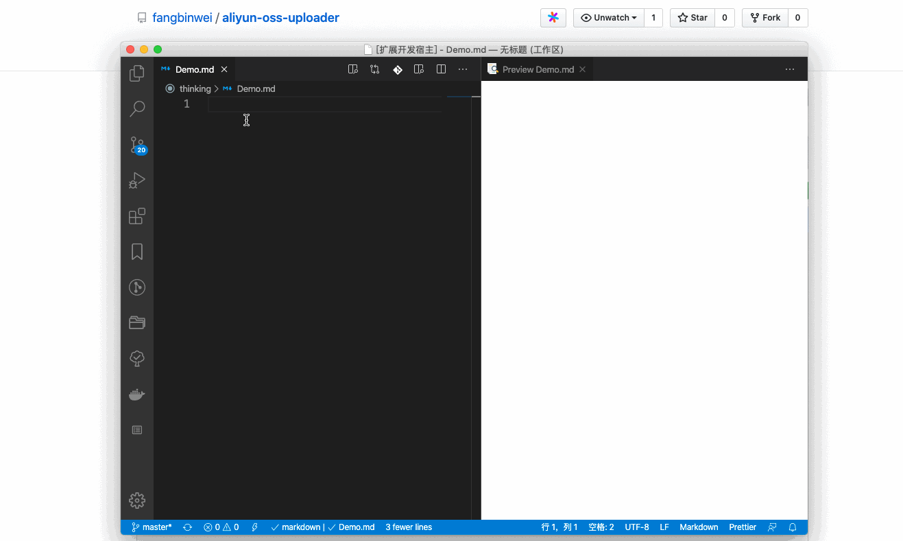This screenshot has height=541, width=903.
Task: Open More Actions menu of preview pane
Action: (790, 69)
